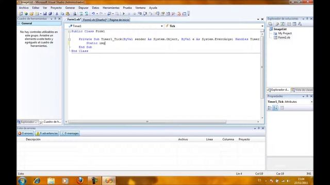
Task: Open Firefox from the taskbar
Action: [80, 180]
